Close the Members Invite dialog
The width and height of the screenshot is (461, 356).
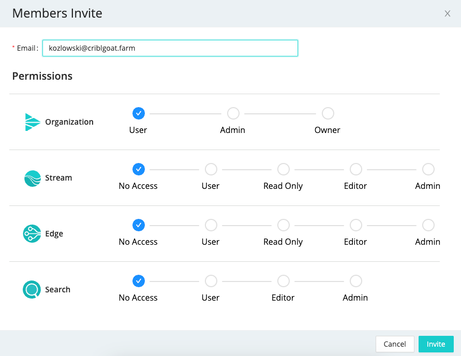pyautogui.click(x=448, y=13)
